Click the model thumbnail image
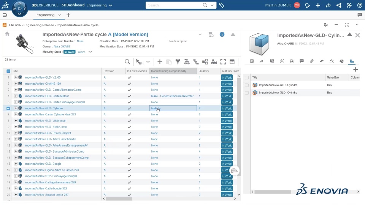 [x=24, y=43]
